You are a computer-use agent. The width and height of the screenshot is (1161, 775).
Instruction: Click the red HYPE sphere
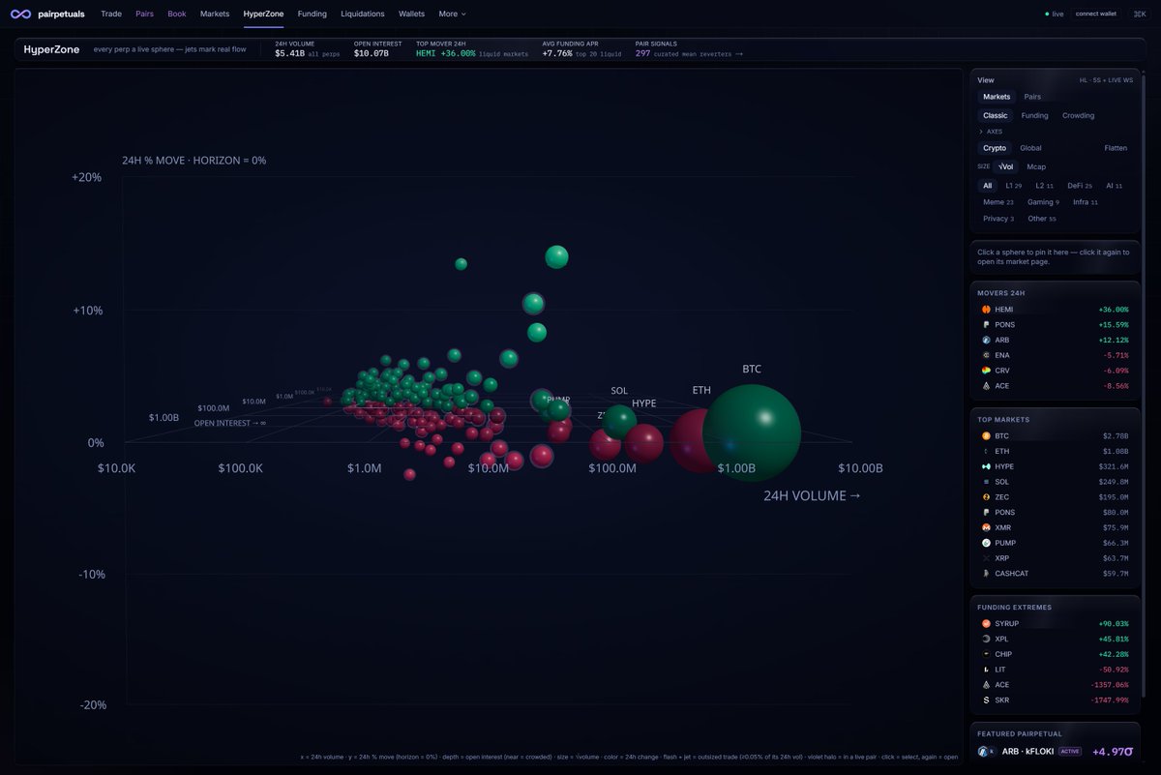[644, 443]
